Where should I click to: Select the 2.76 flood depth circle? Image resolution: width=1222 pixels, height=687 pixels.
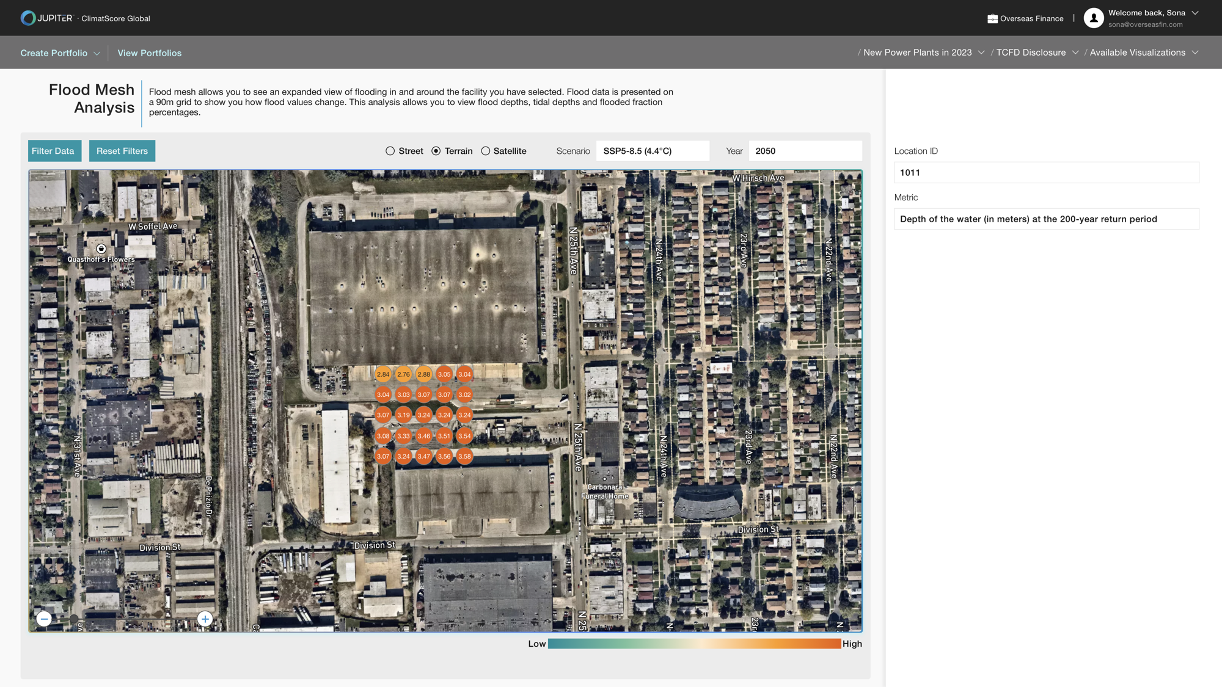coord(403,374)
